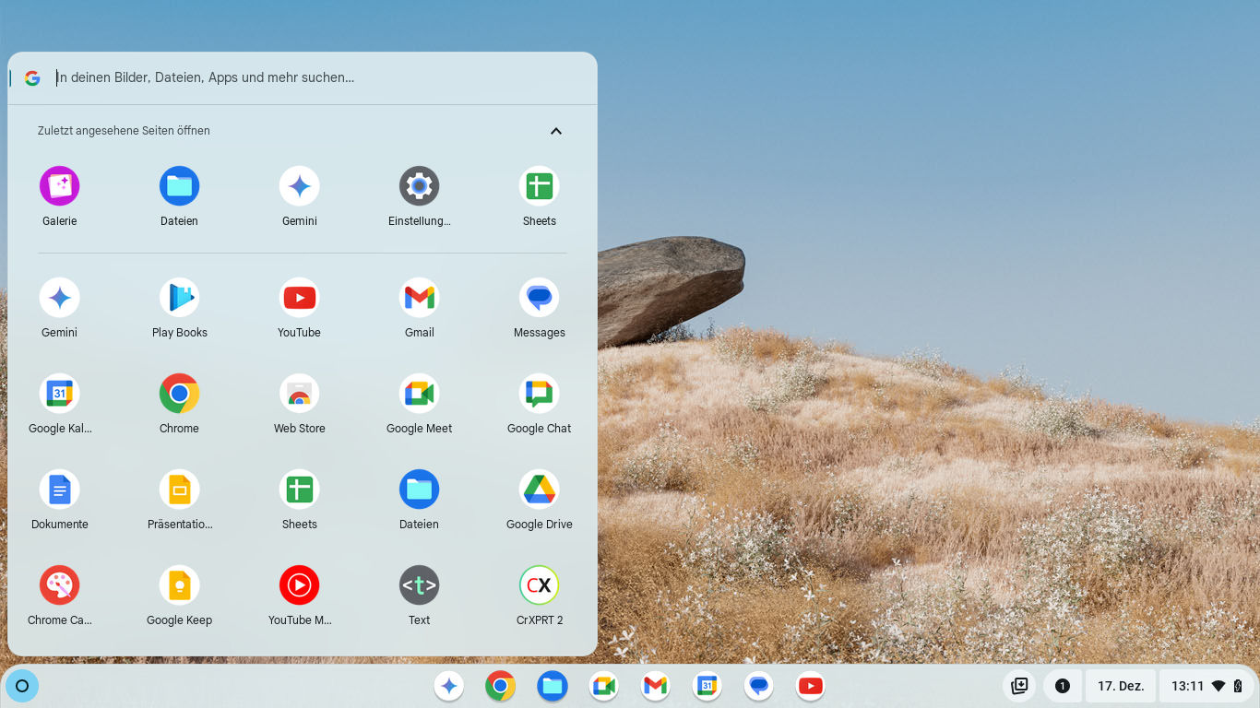This screenshot has height=708, width=1260.
Task: Open the Web Store
Action: tap(299, 394)
